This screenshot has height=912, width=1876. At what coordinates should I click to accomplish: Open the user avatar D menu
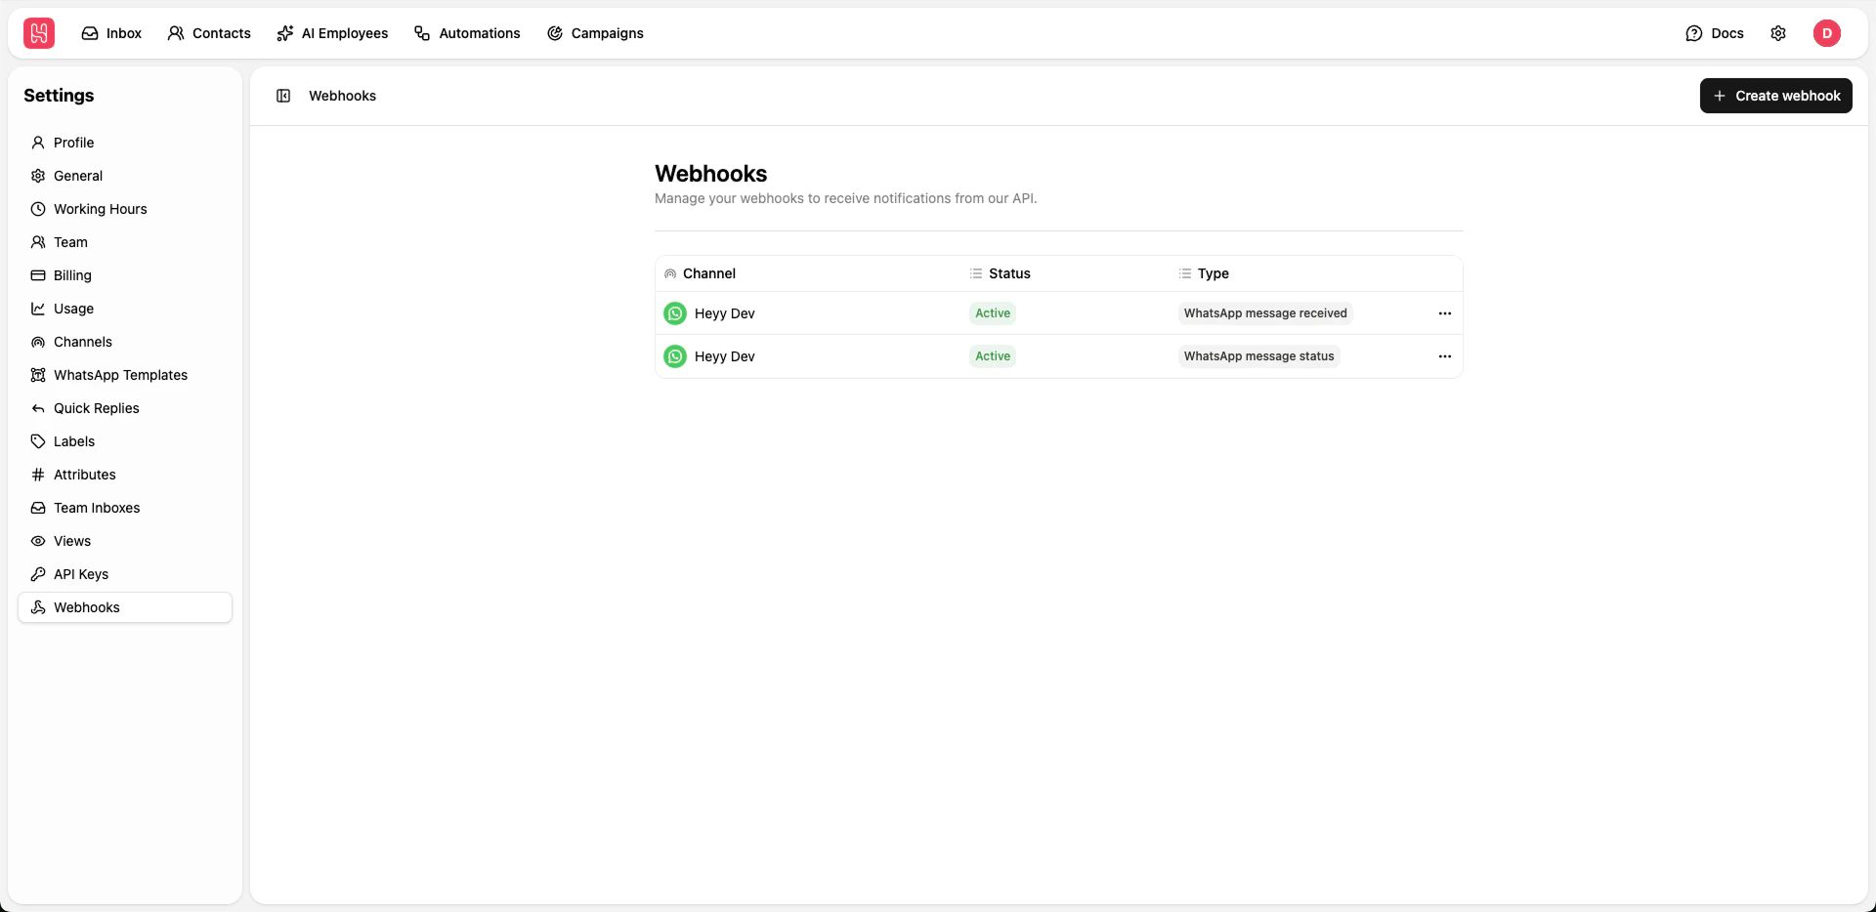click(x=1827, y=33)
